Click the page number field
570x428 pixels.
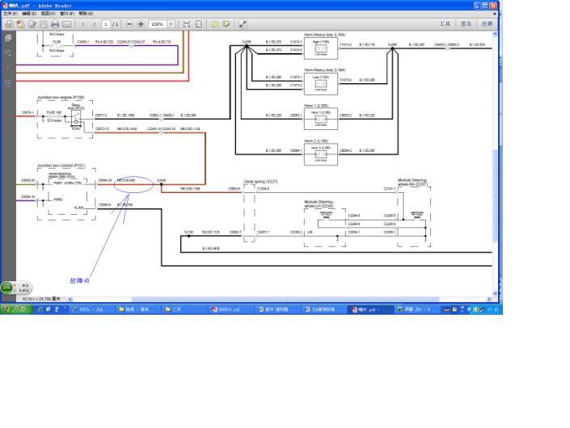coord(106,24)
